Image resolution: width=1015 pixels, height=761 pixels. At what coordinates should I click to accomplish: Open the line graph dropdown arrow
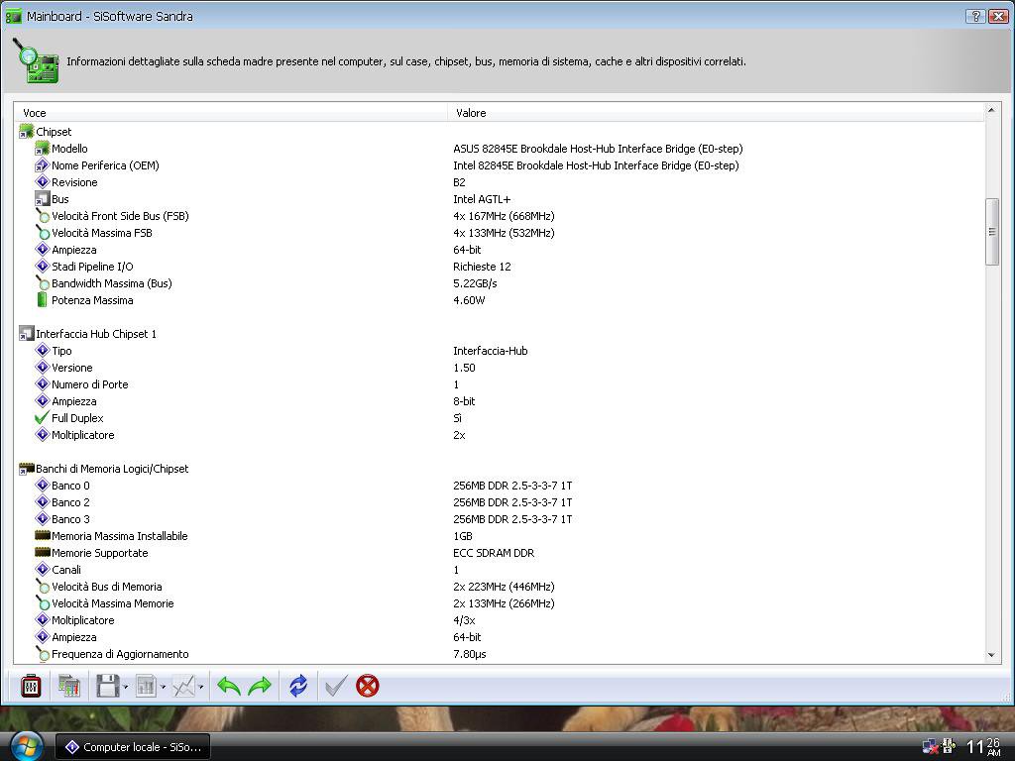point(201,687)
